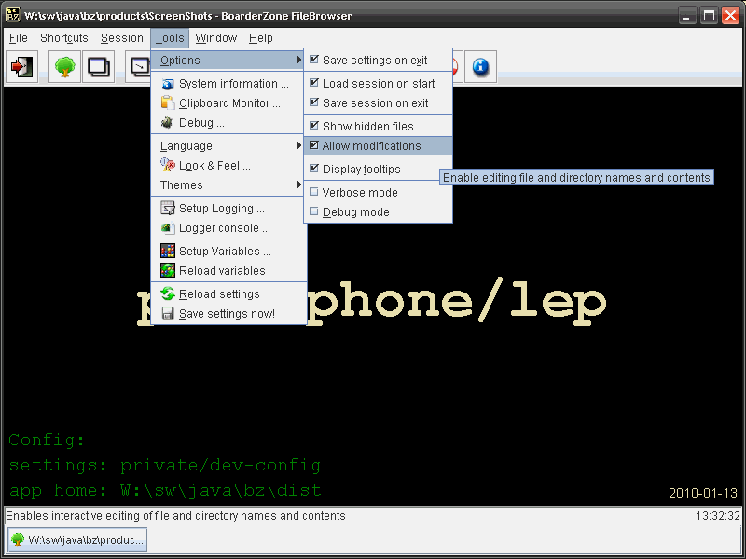Viewport: 746px width, 559px height.
Task: Click the BZ application icon in title bar
Action: pos(13,15)
